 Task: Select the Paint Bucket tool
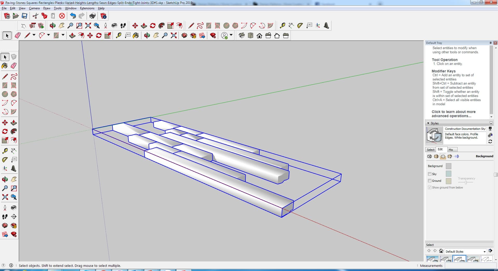click(x=5, y=66)
